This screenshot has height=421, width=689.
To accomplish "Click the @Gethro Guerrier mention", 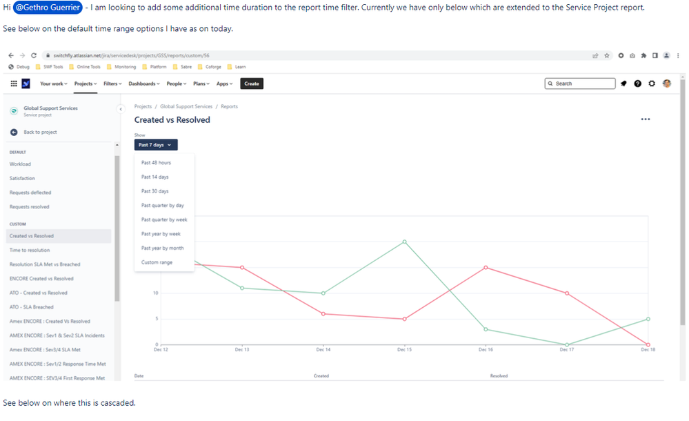I will click(48, 8).
